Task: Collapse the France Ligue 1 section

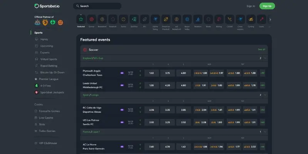Action: point(265,132)
